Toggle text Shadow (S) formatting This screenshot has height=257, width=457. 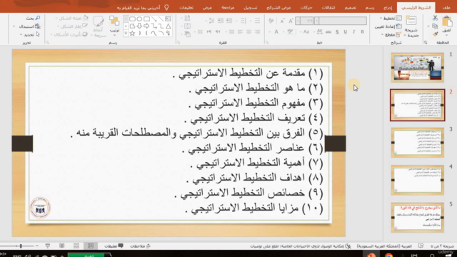tap(337, 32)
